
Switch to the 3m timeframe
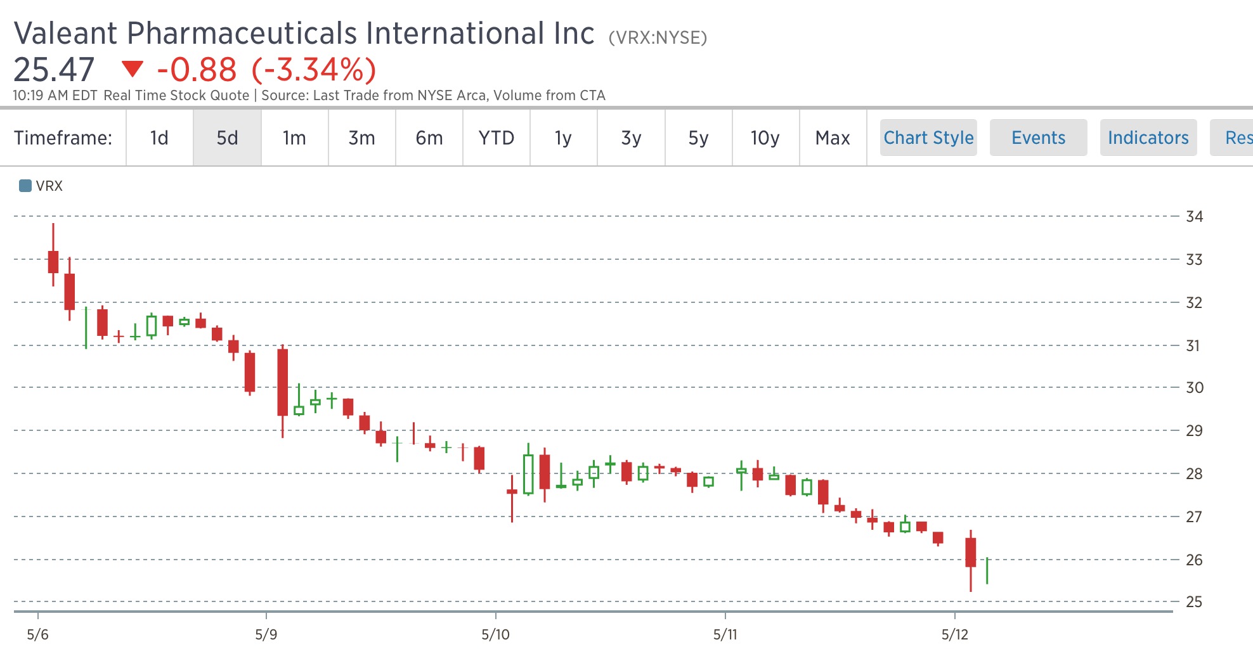(361, 138)
